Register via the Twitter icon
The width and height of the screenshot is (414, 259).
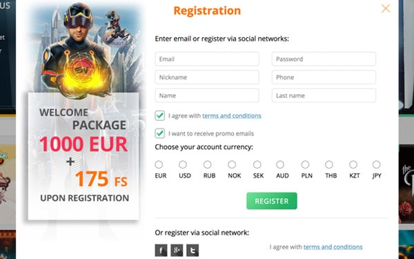coord(193,250)
